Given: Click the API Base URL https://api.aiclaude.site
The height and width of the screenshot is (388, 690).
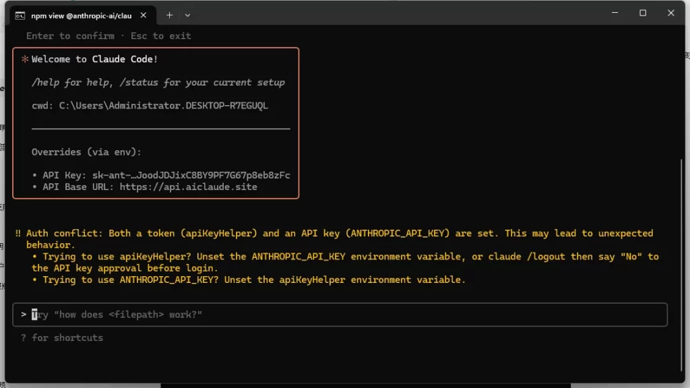Looking at the screenshot, I should tap(189, 187).
